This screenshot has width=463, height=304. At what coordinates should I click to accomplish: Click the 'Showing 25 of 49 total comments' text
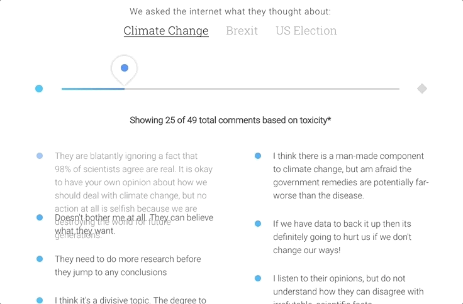[230, 121]
